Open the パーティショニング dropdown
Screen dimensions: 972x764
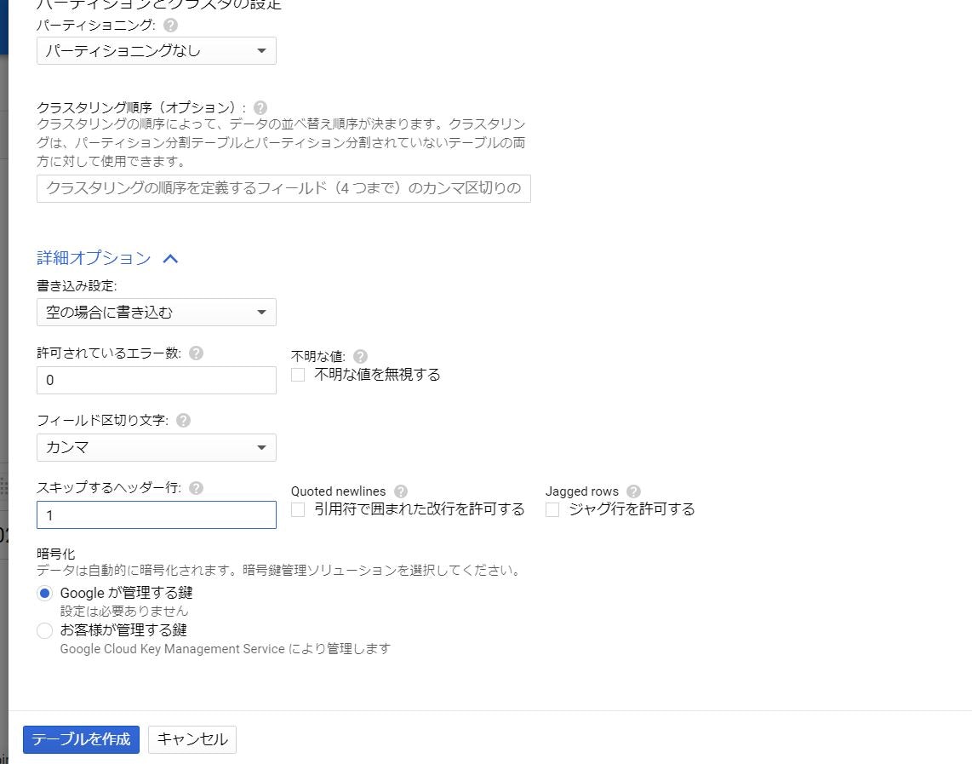coord(156,50)
